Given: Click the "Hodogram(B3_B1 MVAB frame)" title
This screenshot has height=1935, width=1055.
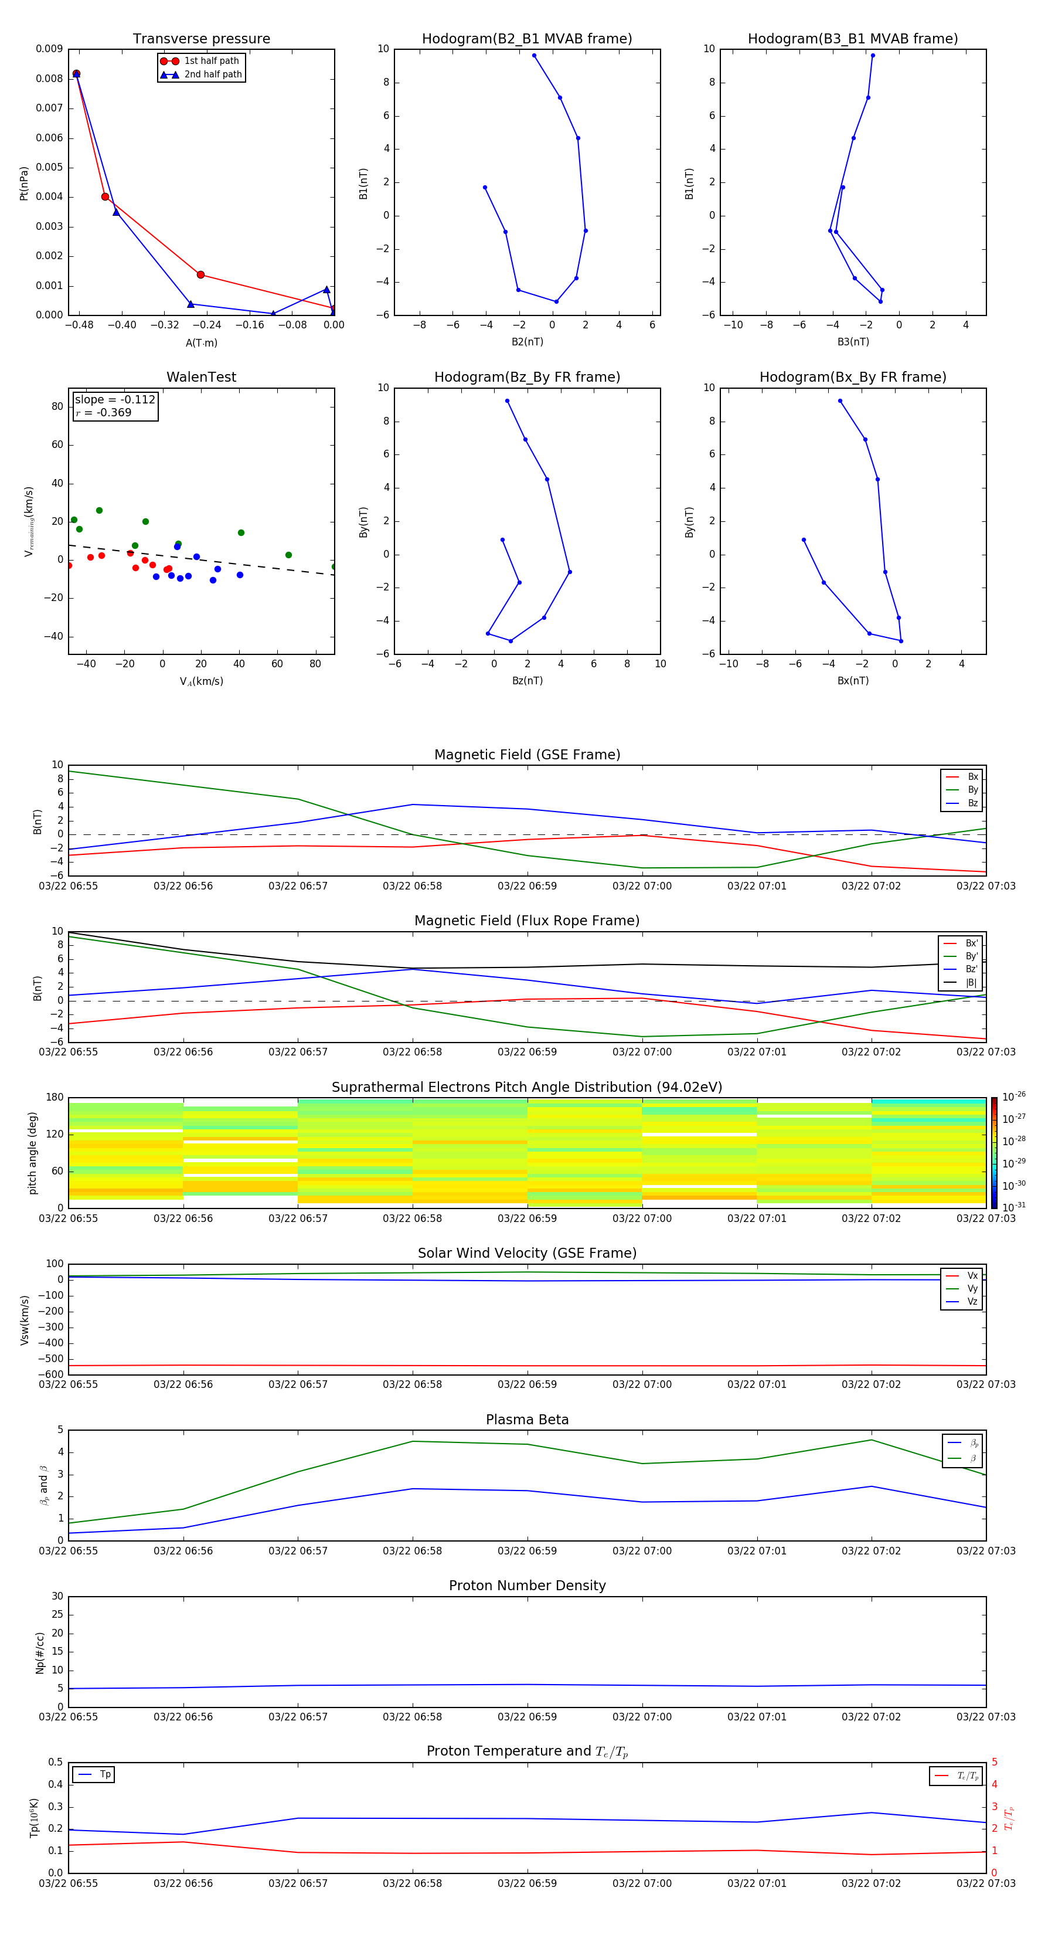Looking at the screenshot, I should click(x=853, y=39).
